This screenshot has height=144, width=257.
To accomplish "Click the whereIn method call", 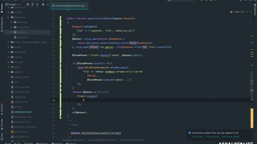I will coord(105,55).
